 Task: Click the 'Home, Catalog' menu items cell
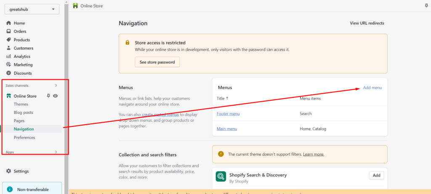(x=313, y=128)
